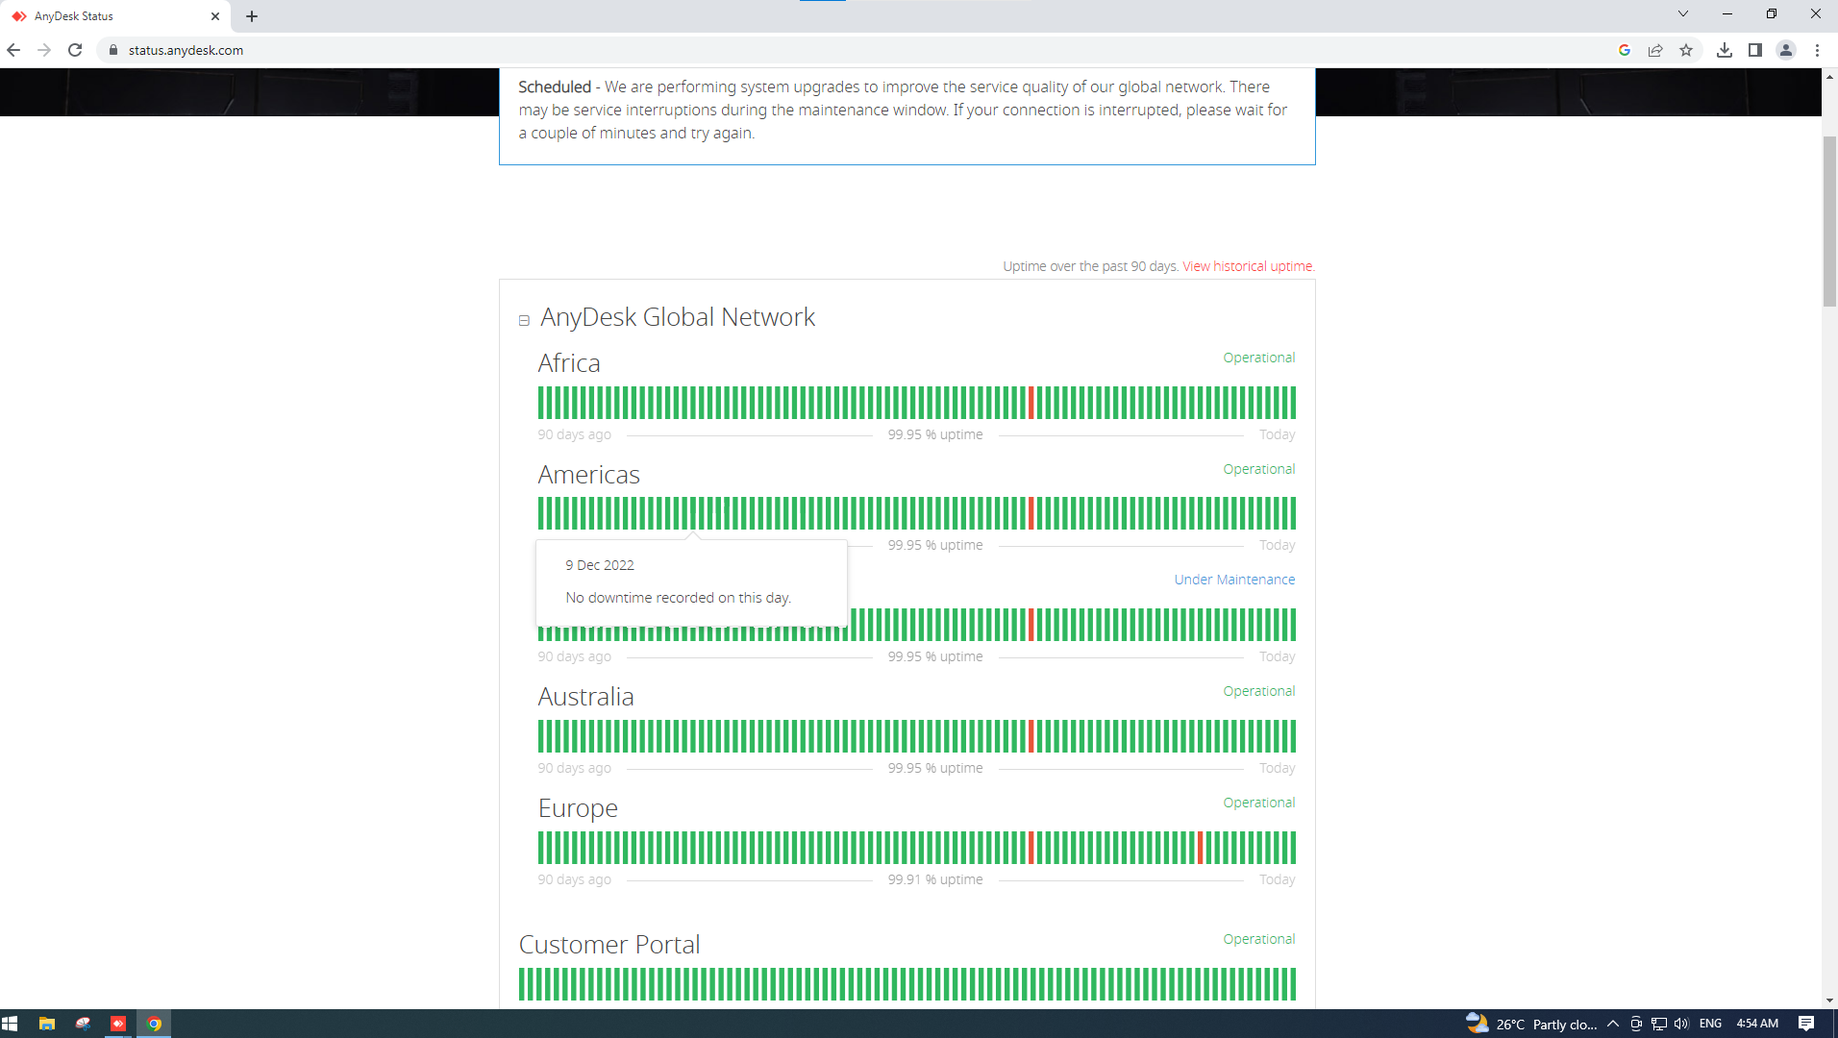Click the browser Reload page icon
This screenshot has height=1038, width=1838.
click(75, 50)
